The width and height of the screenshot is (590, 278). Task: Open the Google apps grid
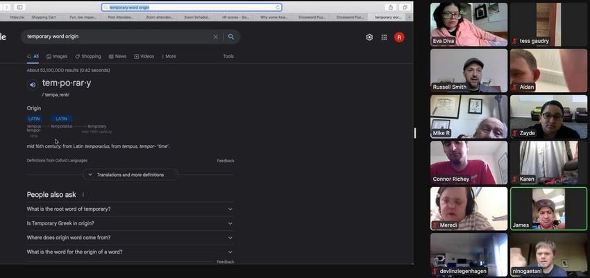[x=384, y=37]
